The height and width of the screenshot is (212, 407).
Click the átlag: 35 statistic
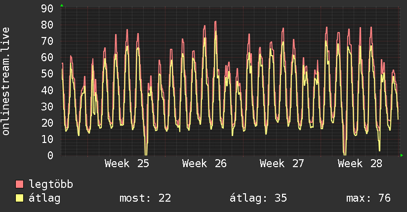pos(258,198)
